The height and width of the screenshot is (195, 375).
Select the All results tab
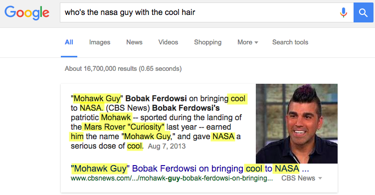pyautogui.click(x=69, y=42)
